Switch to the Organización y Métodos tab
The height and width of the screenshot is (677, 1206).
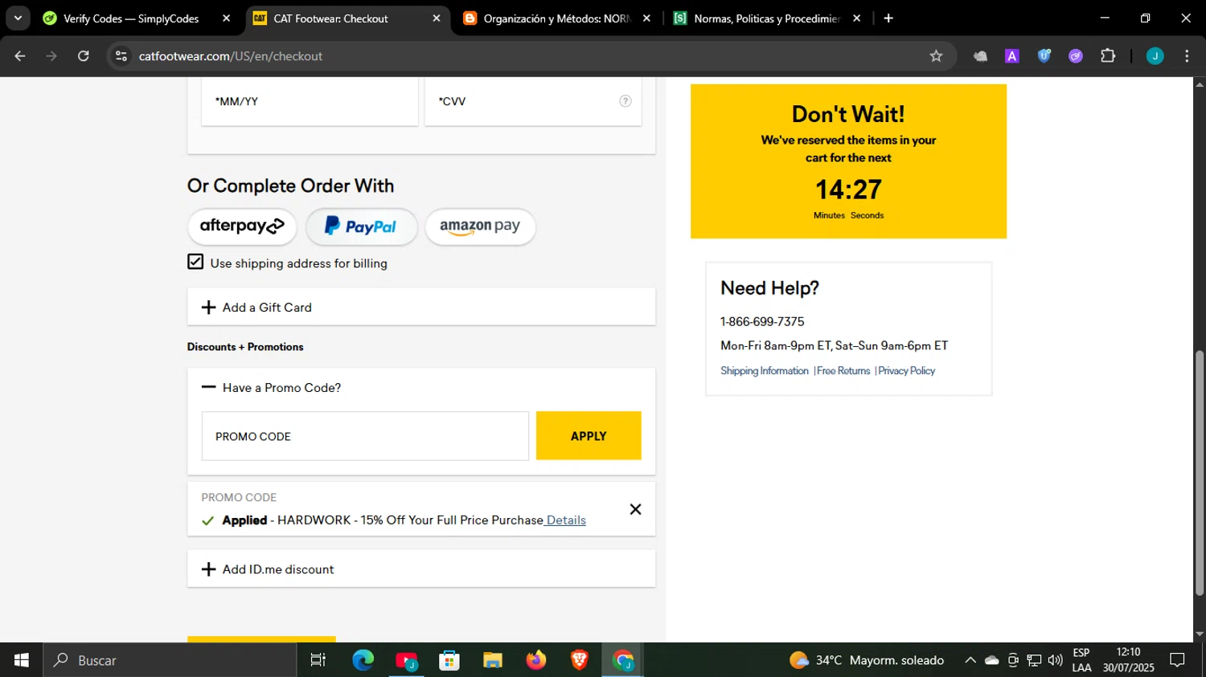pos(557,18)
